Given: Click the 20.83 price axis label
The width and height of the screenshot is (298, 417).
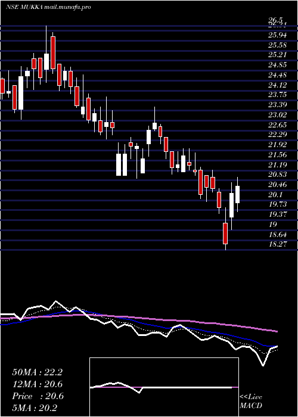Looking at the screenshot, I should tap(278, 175).
